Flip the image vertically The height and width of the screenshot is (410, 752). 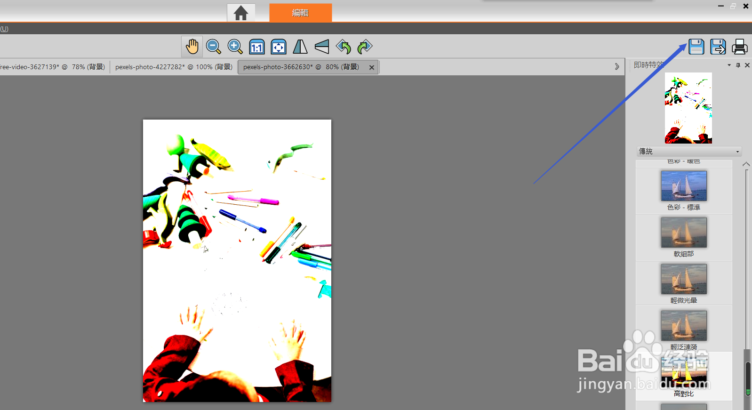(322, 47)
